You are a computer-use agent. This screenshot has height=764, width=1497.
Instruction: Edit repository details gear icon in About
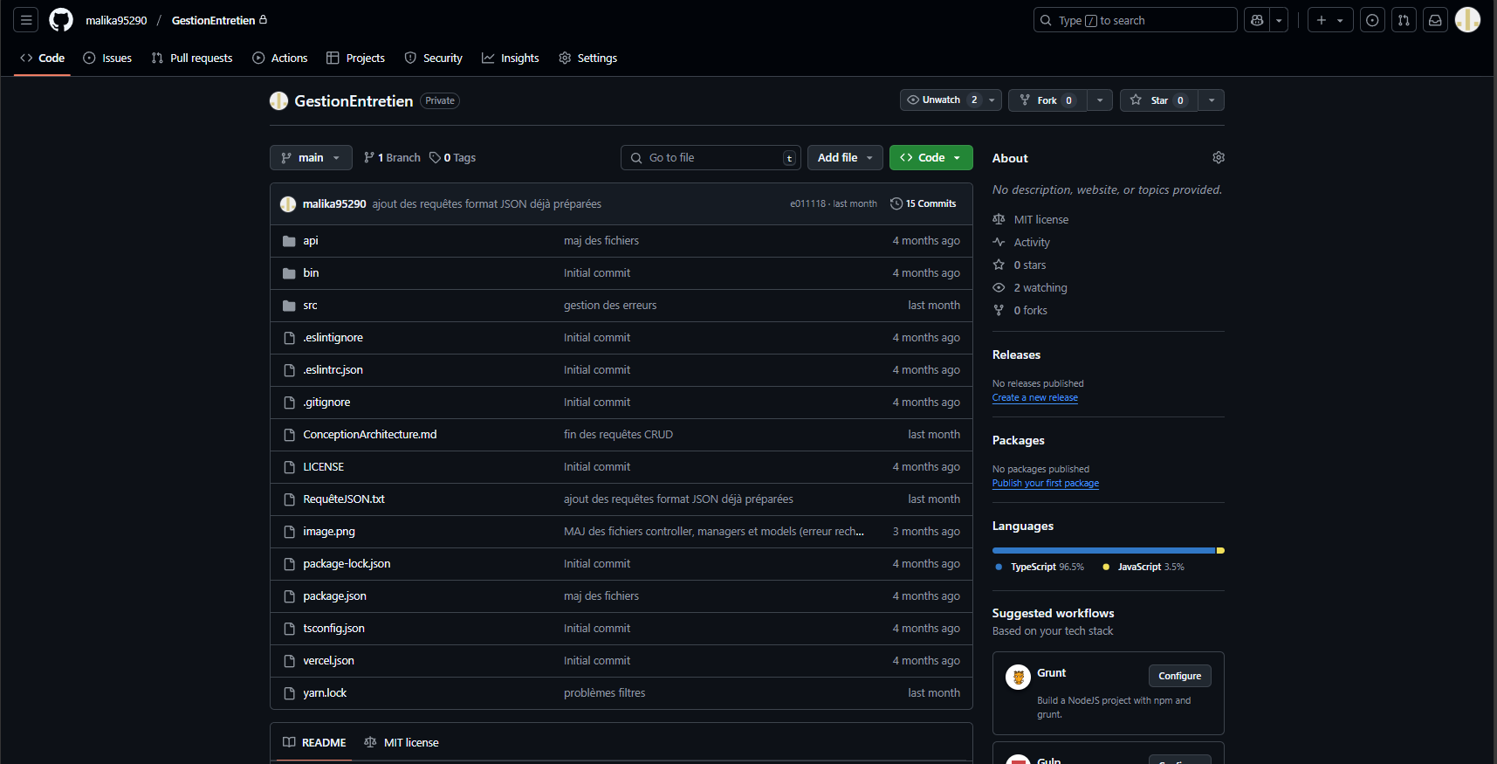1219,157
